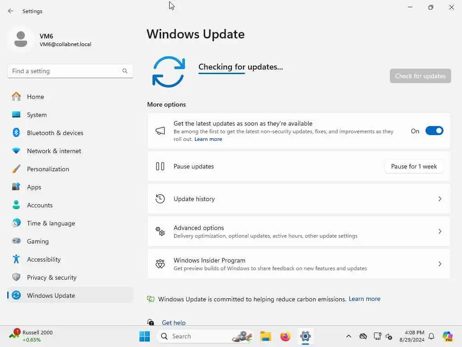This screenshot has width=462, height=347.
Task: Click VM6@collabnet.local account email
Action: pos(65,44)
